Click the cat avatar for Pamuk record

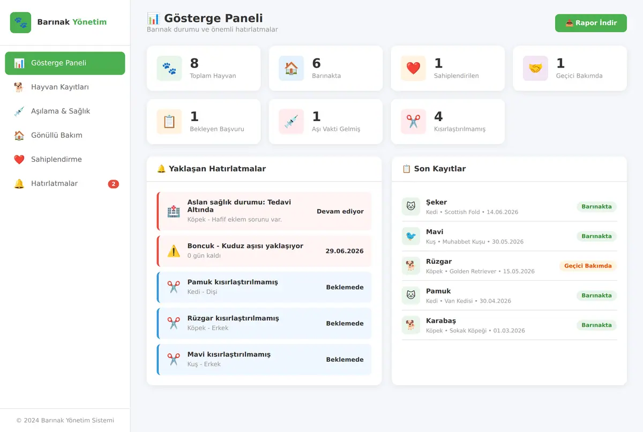[411, 295]
